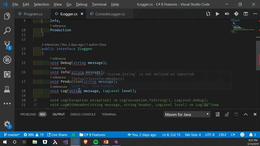Open the Extensions view in activity bar
This screenshot has width=260, height=146.
tap(7, 74)
